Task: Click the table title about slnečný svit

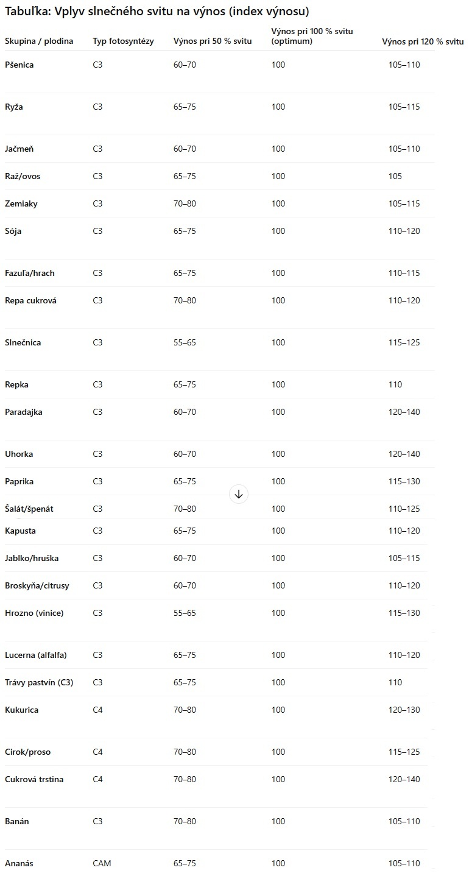Action: 157,12
